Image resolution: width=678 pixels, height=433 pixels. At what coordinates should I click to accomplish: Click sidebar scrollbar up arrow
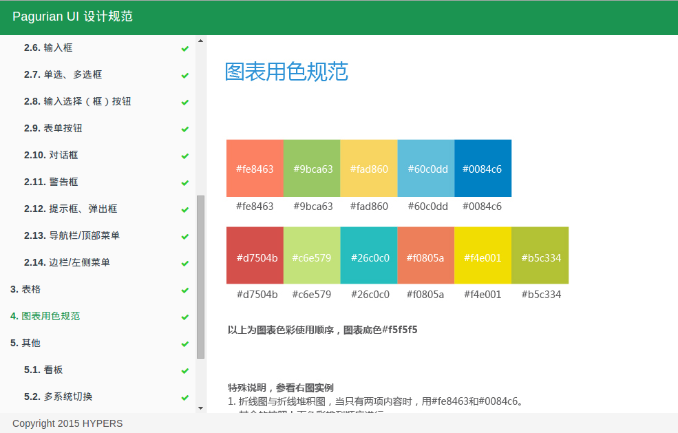point(200,41)
